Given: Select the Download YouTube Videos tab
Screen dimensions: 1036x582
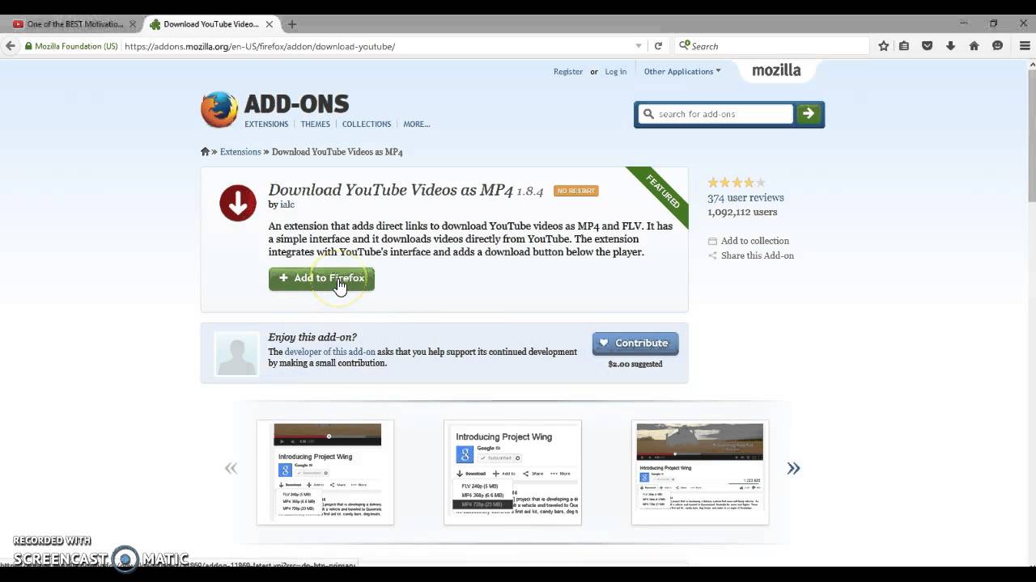Looking at the screenshot, I should click(x=210, y=24).
